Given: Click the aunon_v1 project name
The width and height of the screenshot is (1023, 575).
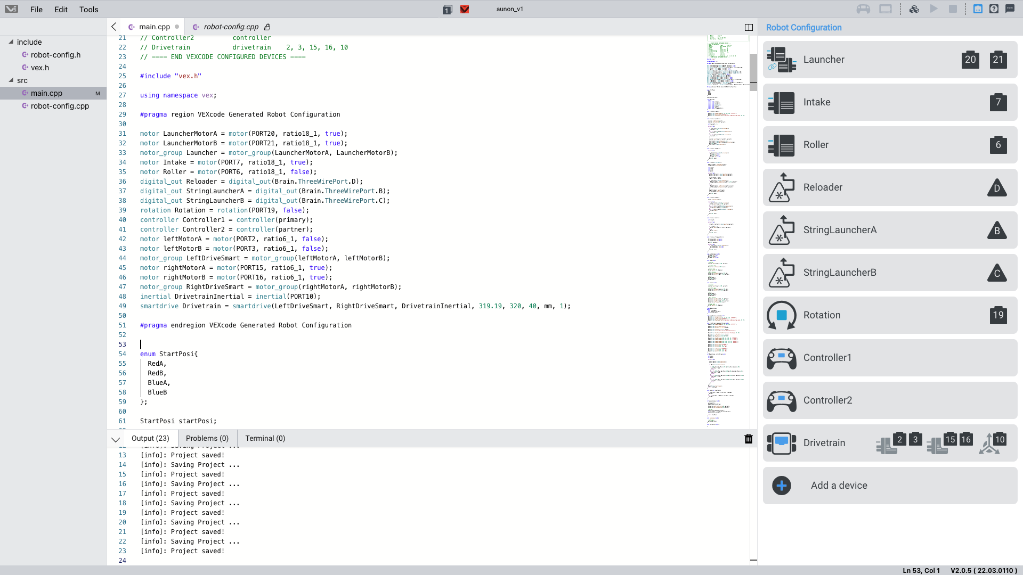Looking at the screenshot, I should [509, 9].
